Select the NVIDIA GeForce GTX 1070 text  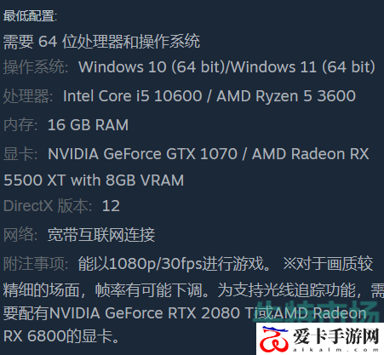click(142, 154)
